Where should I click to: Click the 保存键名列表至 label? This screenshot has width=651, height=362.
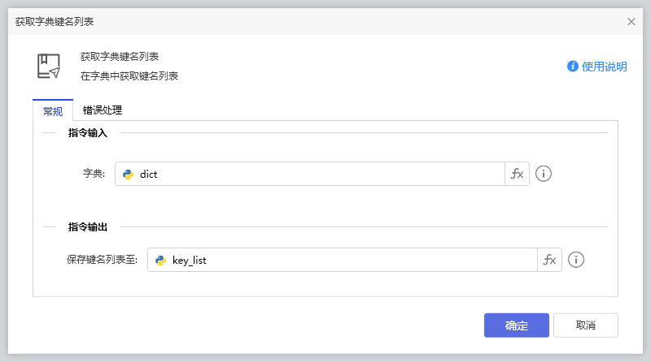pos(103,260)
